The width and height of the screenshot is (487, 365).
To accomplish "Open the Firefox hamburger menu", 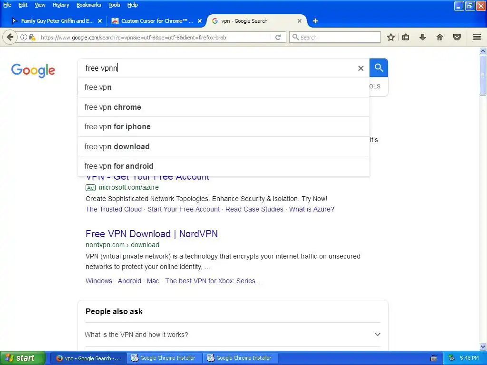I will click(x=477, y=37).
